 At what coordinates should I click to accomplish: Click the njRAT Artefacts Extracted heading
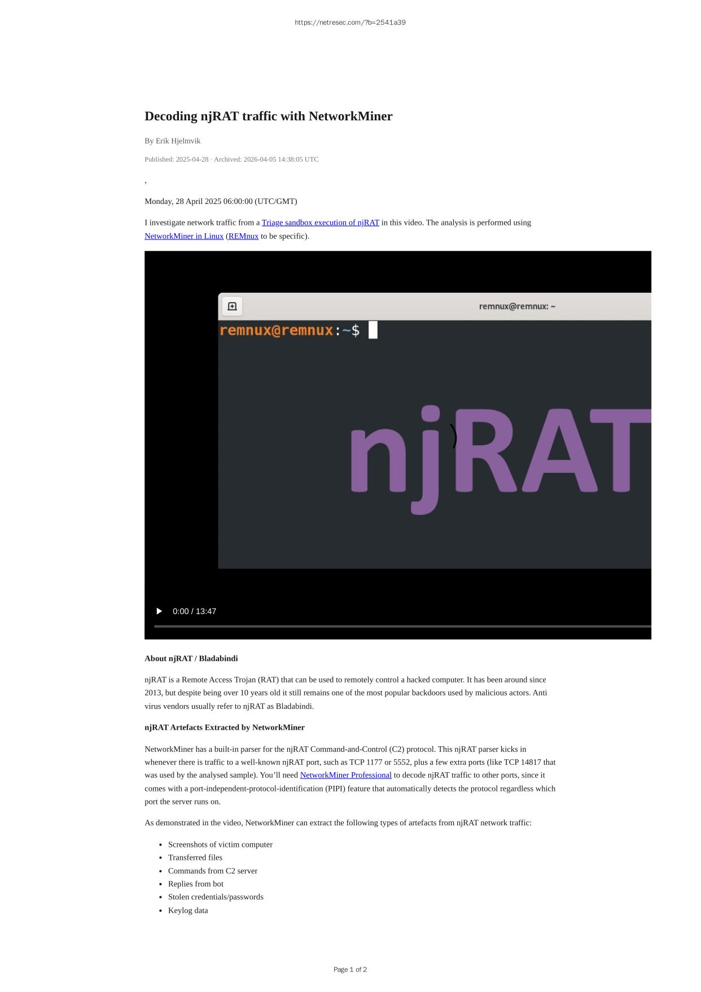(224, 728)
